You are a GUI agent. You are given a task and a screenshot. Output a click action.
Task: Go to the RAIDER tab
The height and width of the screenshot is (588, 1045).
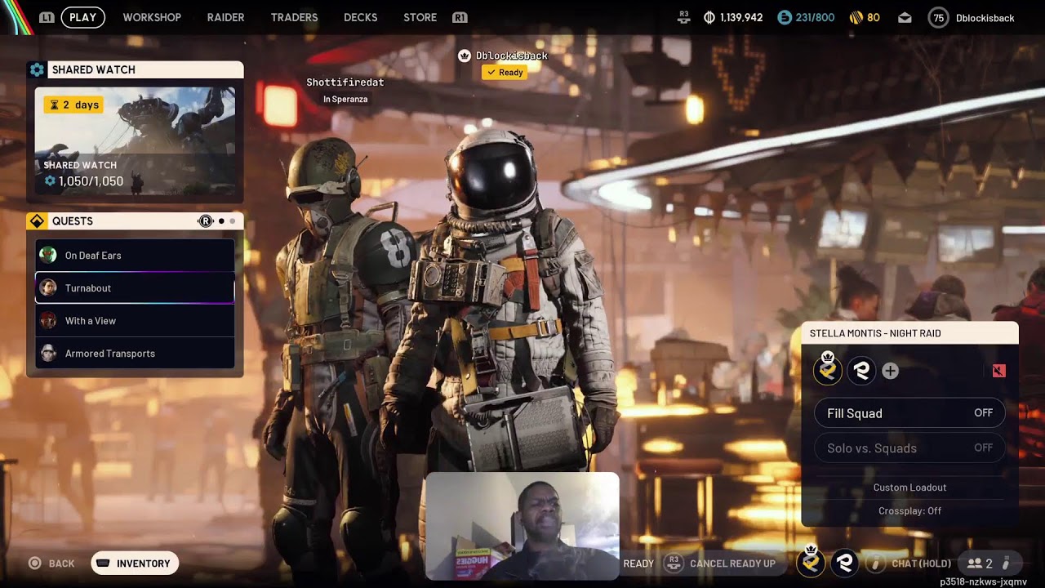(x=225, y=17)
